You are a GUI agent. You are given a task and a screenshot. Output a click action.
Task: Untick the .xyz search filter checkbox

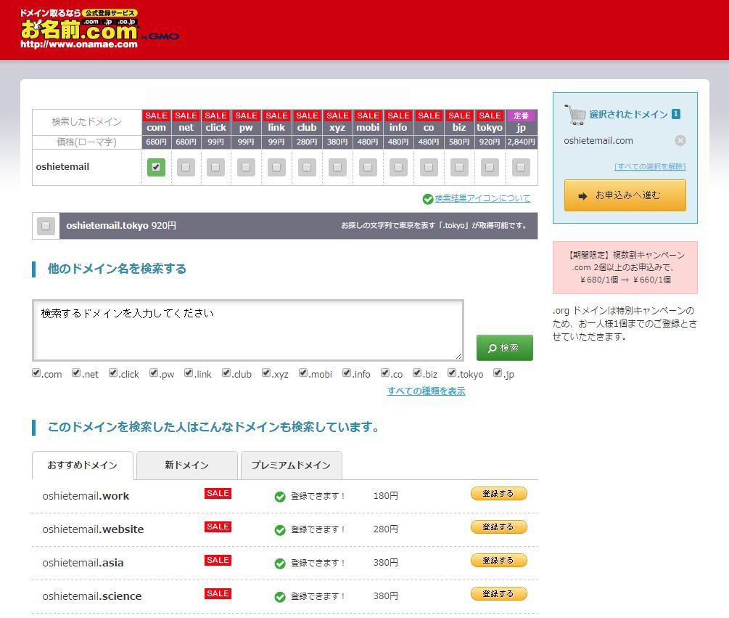(266, 373)
